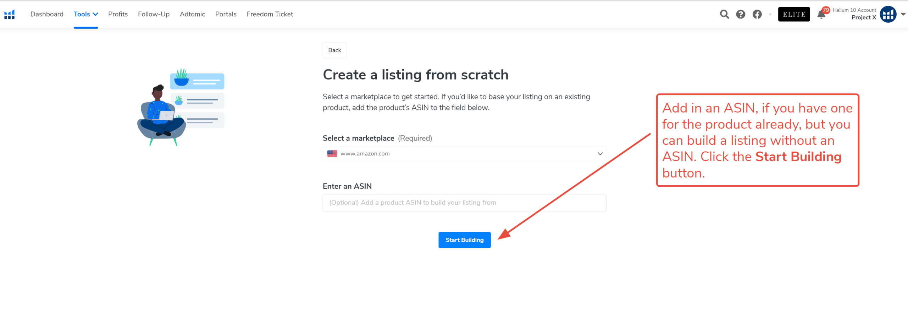Click the Back button

point(334,50)
